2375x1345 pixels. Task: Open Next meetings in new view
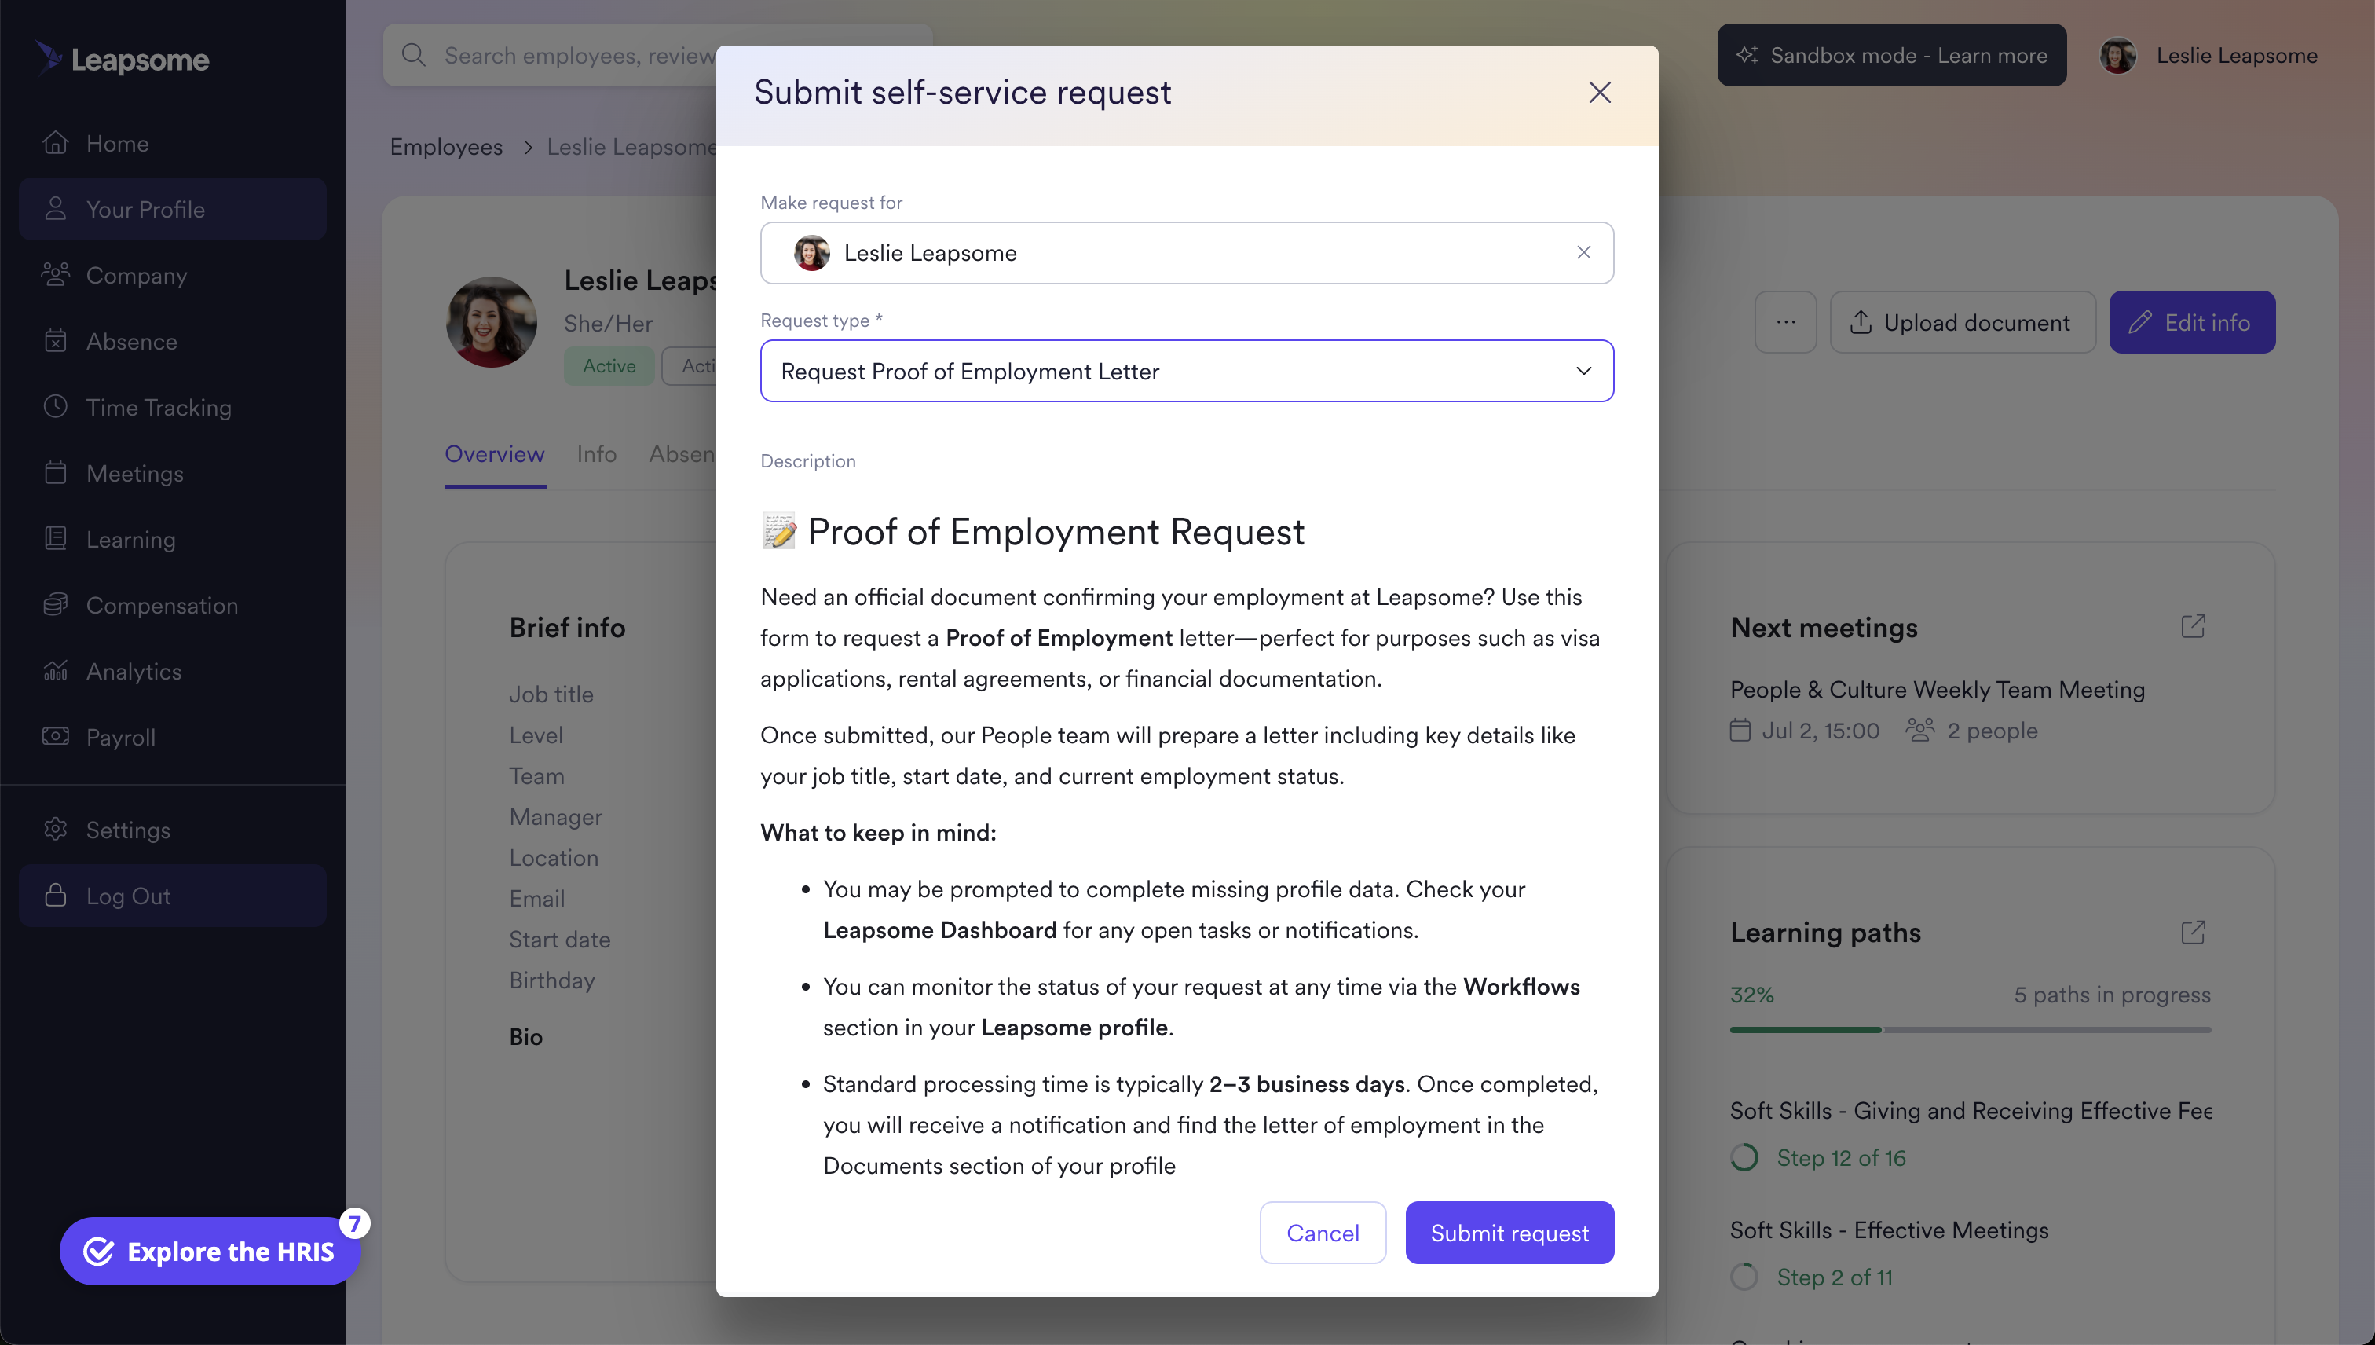[2195, 625]
